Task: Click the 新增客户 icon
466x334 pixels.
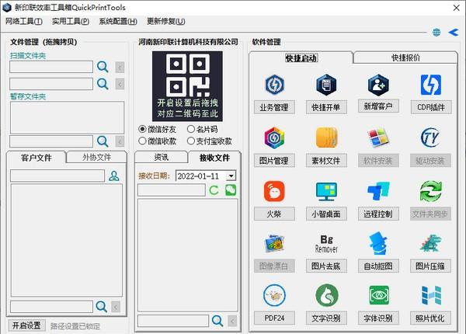Action: (378, 85)
